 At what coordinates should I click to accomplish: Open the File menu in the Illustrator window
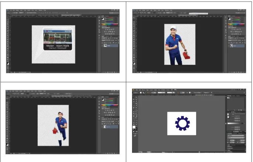(x=136, y=90)
